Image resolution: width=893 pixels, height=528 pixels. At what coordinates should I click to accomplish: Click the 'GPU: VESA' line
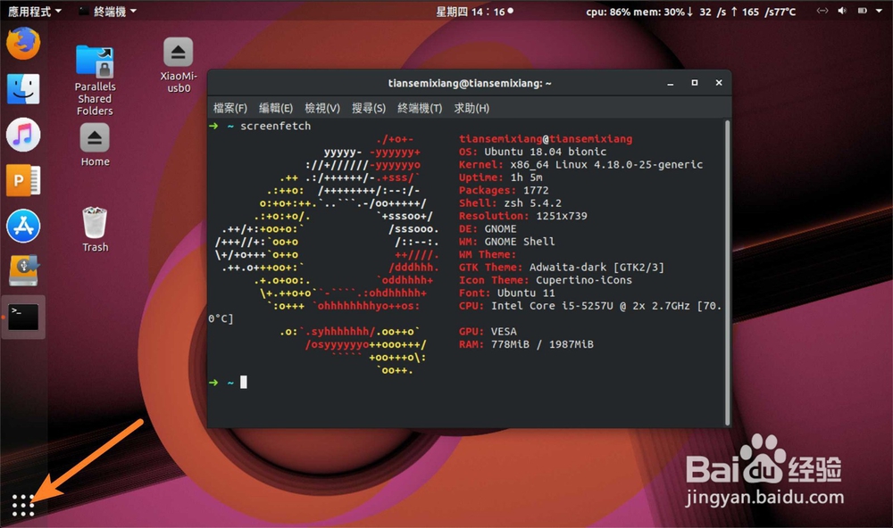point(488,332)
